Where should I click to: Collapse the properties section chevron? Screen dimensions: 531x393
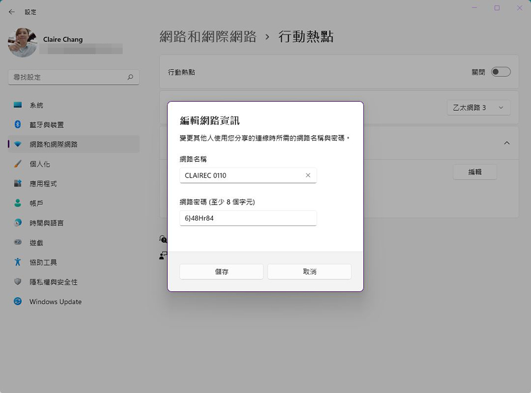coord(506,143)
